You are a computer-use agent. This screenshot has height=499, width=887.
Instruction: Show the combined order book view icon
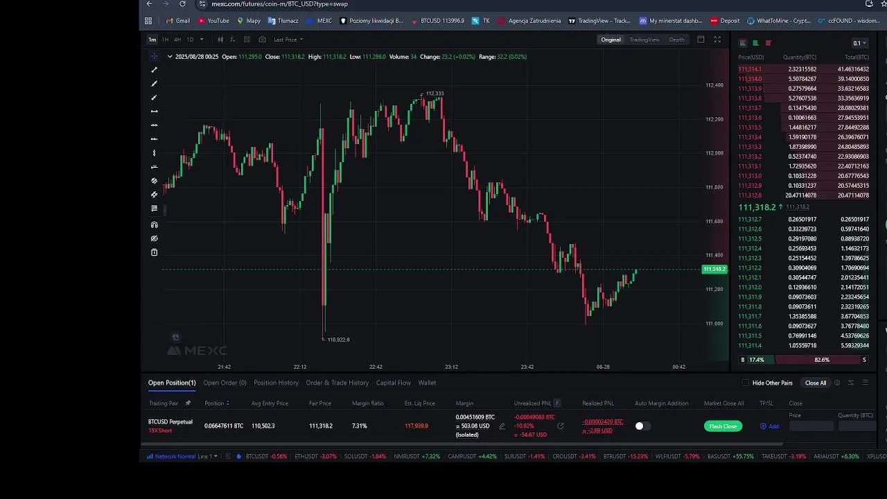pos(743,43)
